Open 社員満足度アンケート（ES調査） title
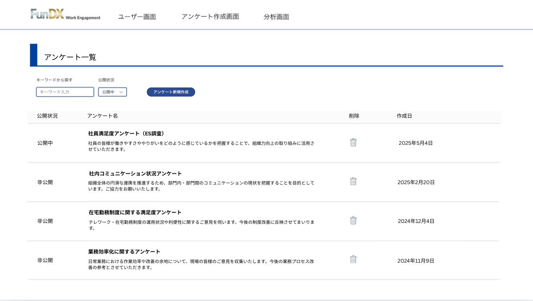533x301 pixels. click(x=127, y=134)
